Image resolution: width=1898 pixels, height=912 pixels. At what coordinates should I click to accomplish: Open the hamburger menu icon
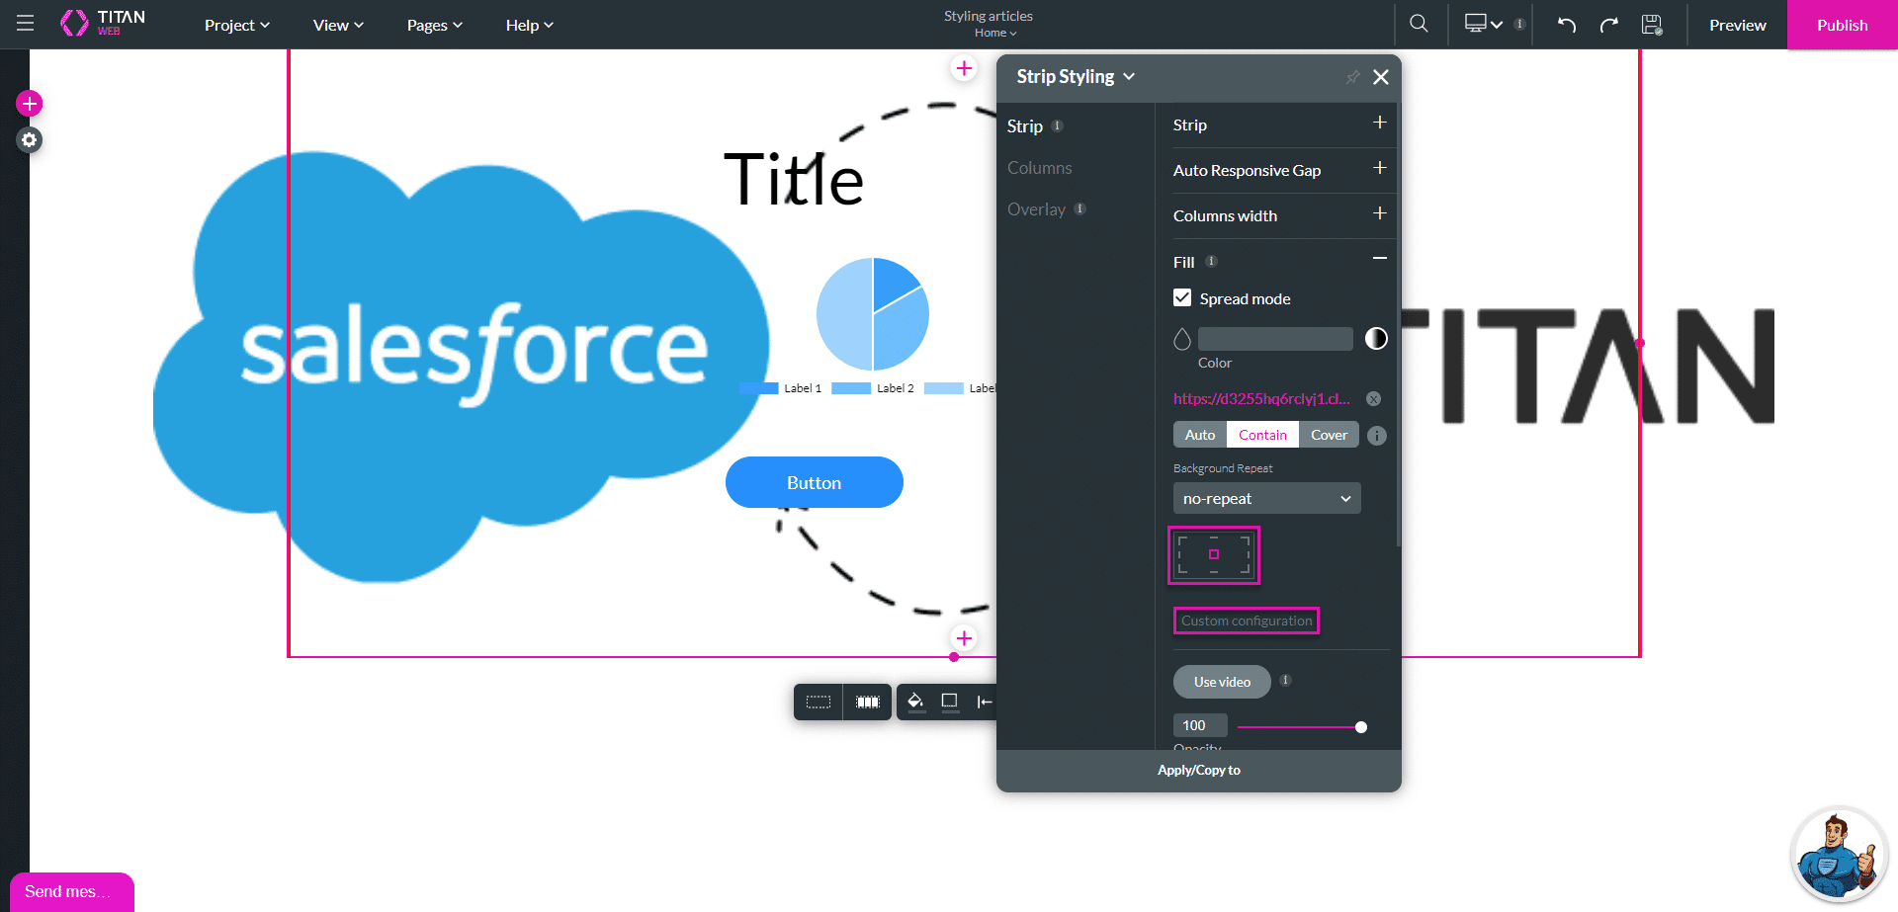click(x=26, y=24)
